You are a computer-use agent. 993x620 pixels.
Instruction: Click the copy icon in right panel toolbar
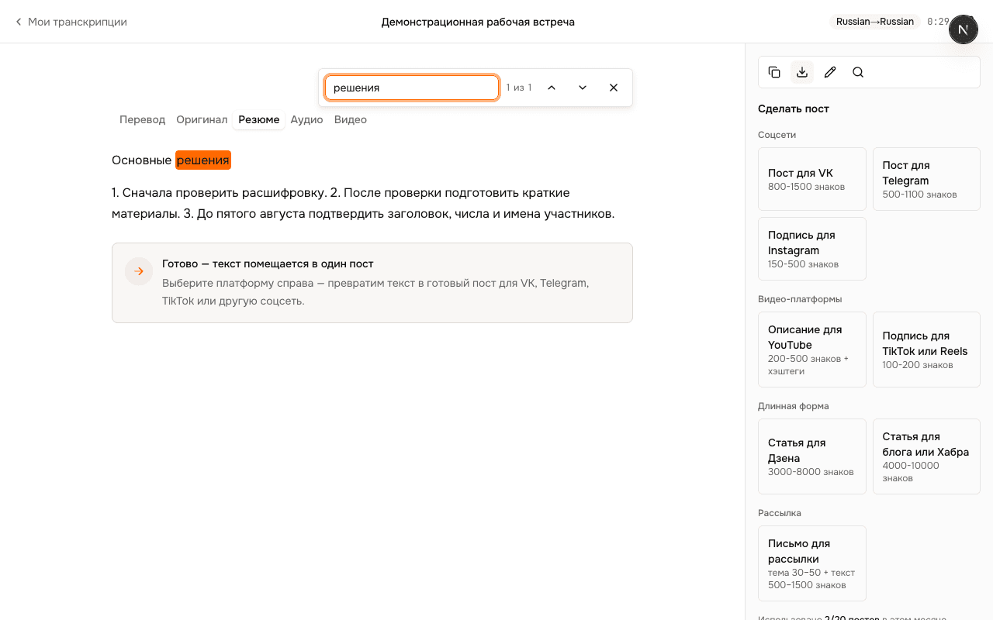point(774,72)
